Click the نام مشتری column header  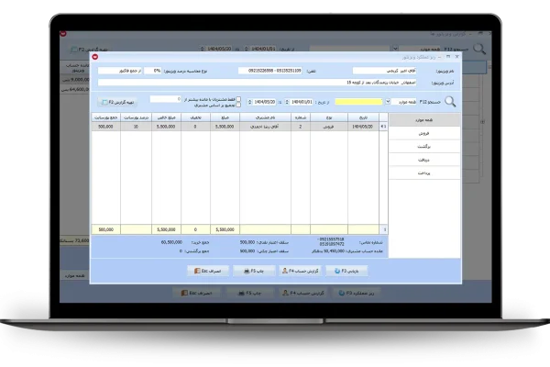tap(264, 117)
